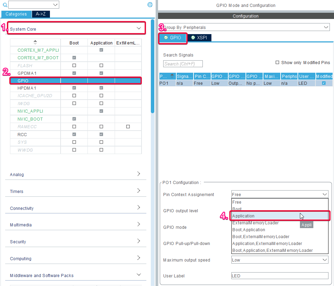Toggle the WWDG Boot checkbox

tap(74, 150)
